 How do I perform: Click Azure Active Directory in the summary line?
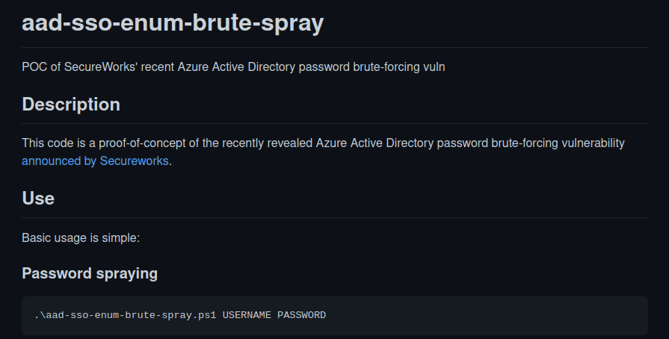[236, 67]
